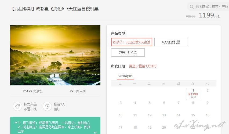Click the green product highlights box
Image resolution: width=229 pixels, height=134 pixels.
(x=55, y=125)
